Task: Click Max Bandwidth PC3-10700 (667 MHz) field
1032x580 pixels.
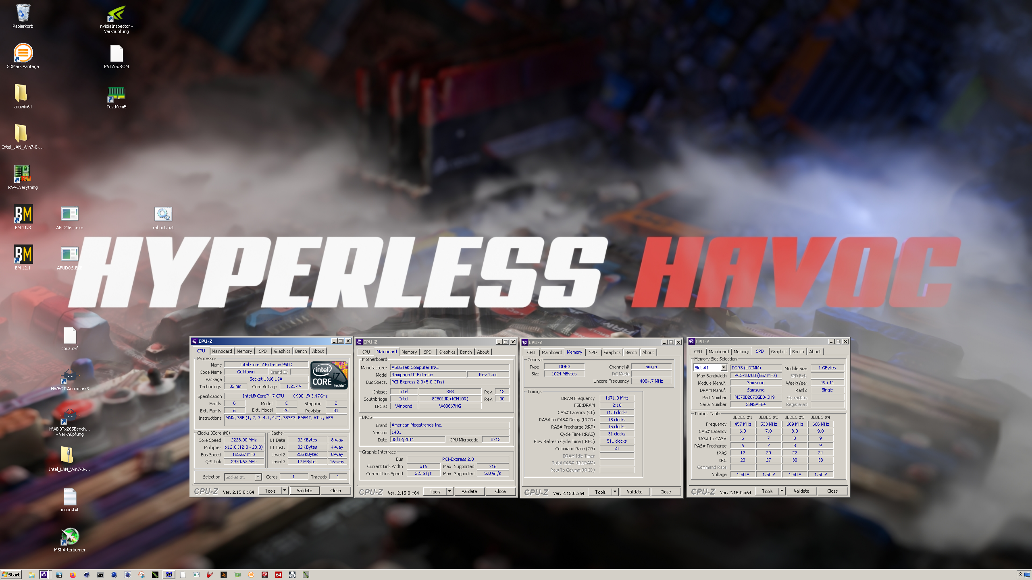Action: [755, 375]
